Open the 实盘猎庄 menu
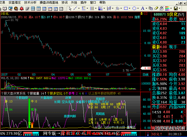Image resolution: width=187 pixels, height=137 pixels. (x=15, y=2)
